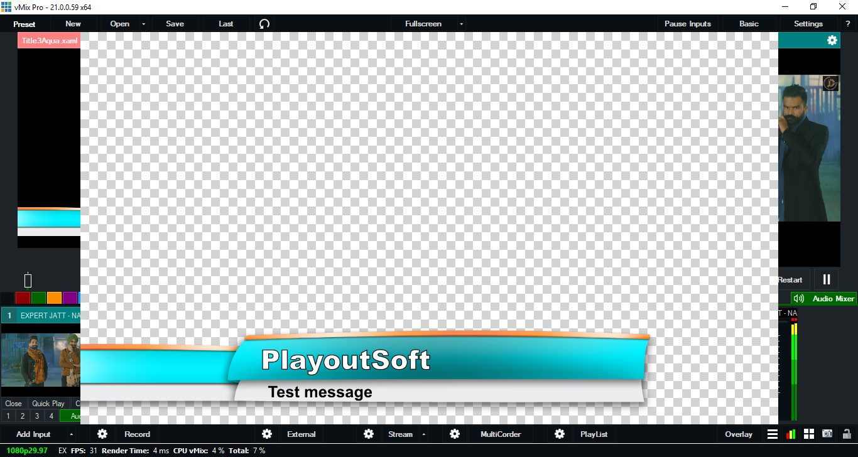Click the 1080p29.97 status indicator
Screen dimensions: 858x457
(28, 451)
